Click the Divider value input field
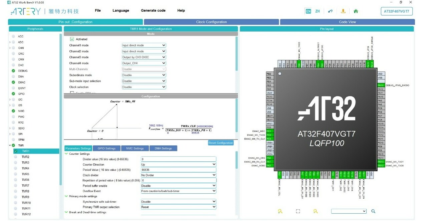Image resolution: width=423 pixels, height=221 pixels. (x=178, y=159)
